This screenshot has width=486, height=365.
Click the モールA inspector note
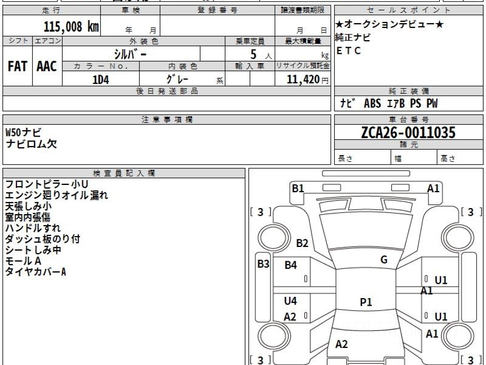point(23,261)
